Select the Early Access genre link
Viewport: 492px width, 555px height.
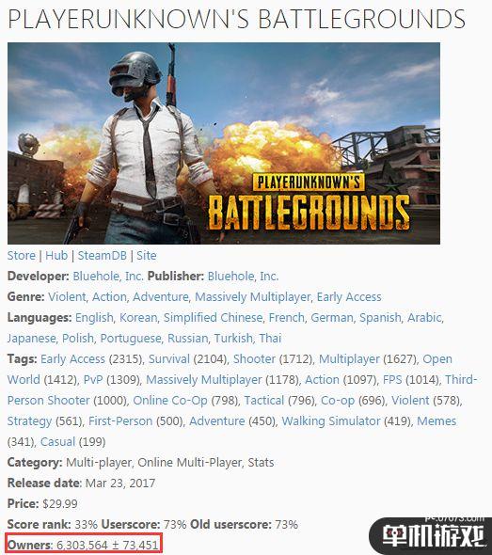click(349, 297)
